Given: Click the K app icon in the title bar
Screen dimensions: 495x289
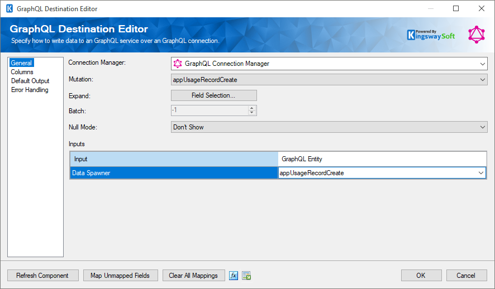Looking at the screenshot, I should (x=9, y=9).
